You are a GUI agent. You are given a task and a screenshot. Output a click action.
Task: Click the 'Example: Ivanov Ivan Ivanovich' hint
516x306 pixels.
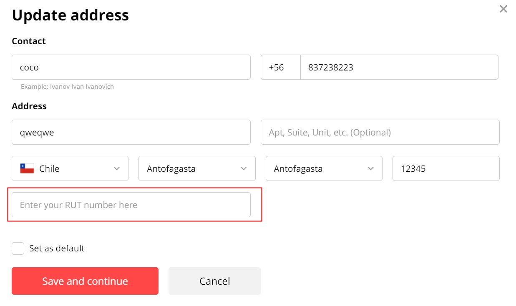tap(67, 87)
